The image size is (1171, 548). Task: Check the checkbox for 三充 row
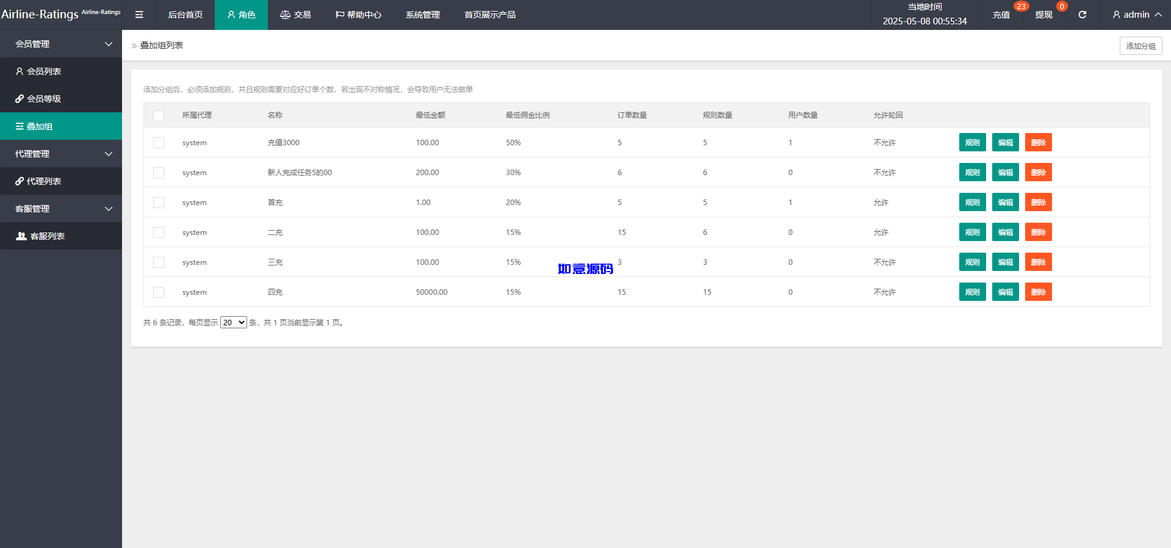point(159,262)
